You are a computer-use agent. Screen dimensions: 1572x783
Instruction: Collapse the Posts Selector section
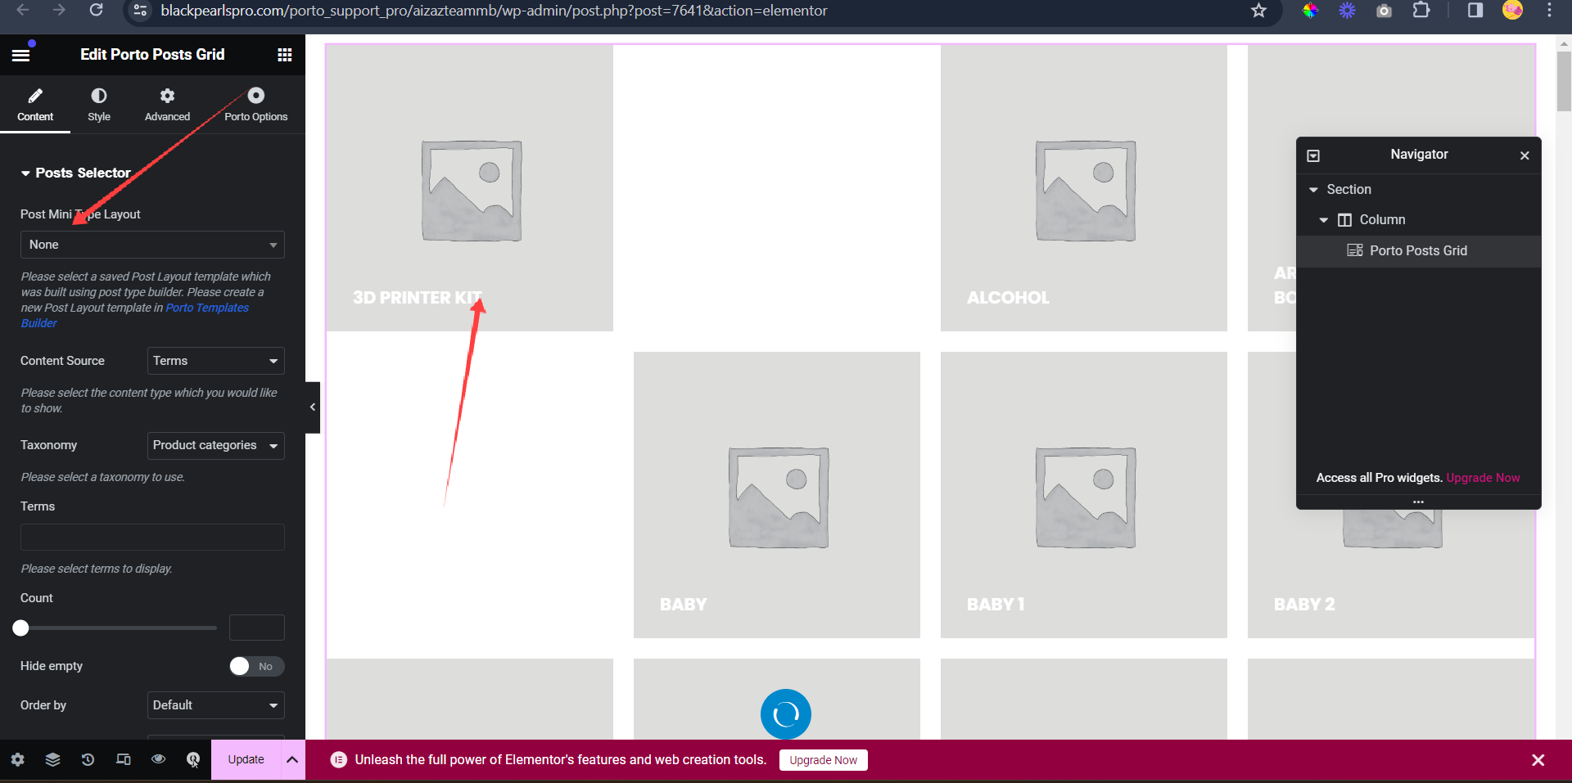pyautogui.click(x=75, y=173)
